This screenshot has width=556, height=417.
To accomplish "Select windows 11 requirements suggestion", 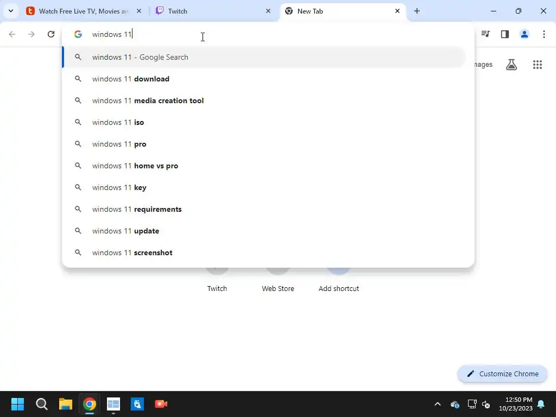I will (x=264, y=209).
